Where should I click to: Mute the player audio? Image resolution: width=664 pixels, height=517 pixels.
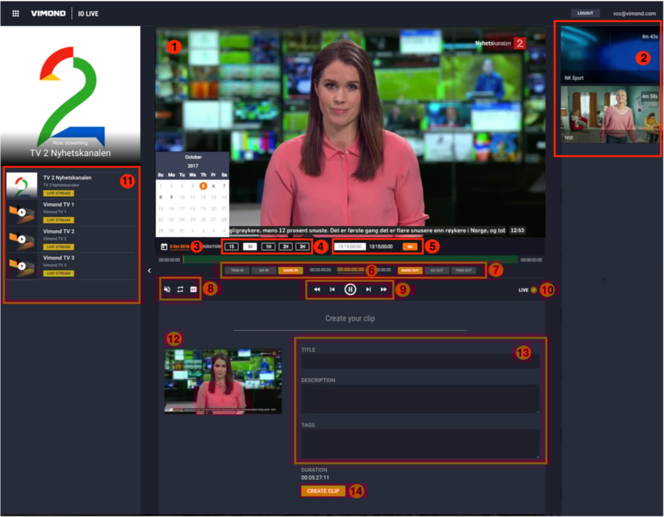pyautogui.click(x=167, y=289)
